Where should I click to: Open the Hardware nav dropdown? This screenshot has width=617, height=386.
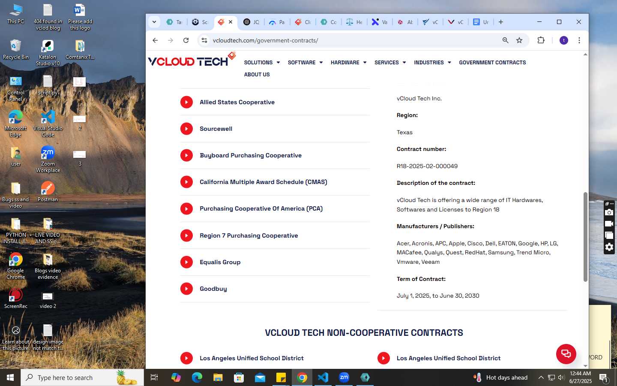click(348, 63)
